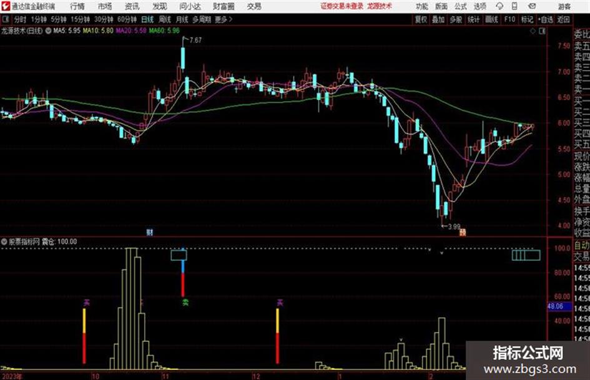Open the headset customer service icon
The image size is (590, 380).
click(499, 6)
